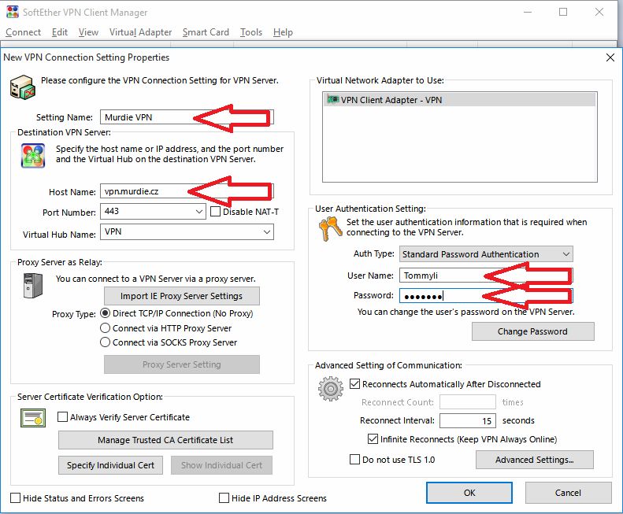The height and width of the screenshot is (514, 623).
Task: Click Show Individual Cert button
Action: pyautogui.click(x=221, y=465)
